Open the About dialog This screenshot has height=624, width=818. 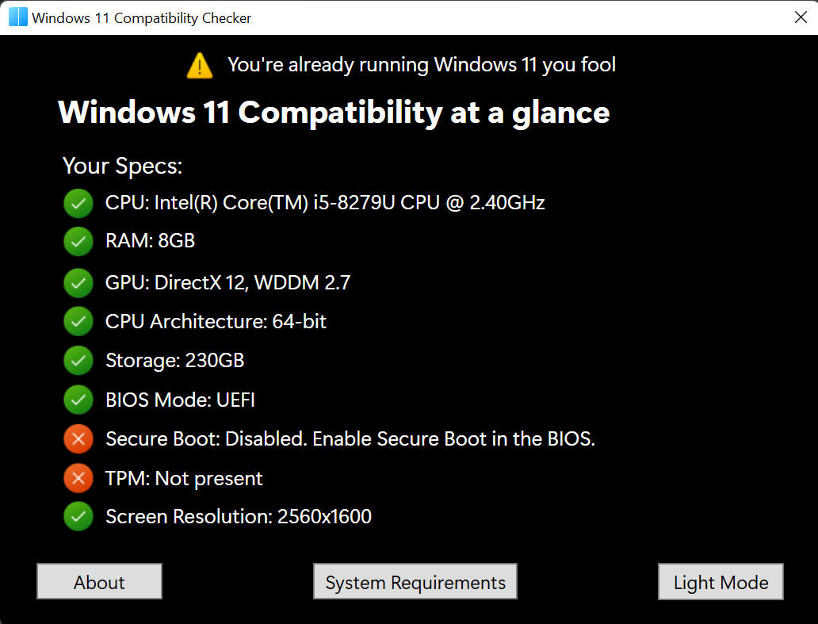click(x=99, y=582)
